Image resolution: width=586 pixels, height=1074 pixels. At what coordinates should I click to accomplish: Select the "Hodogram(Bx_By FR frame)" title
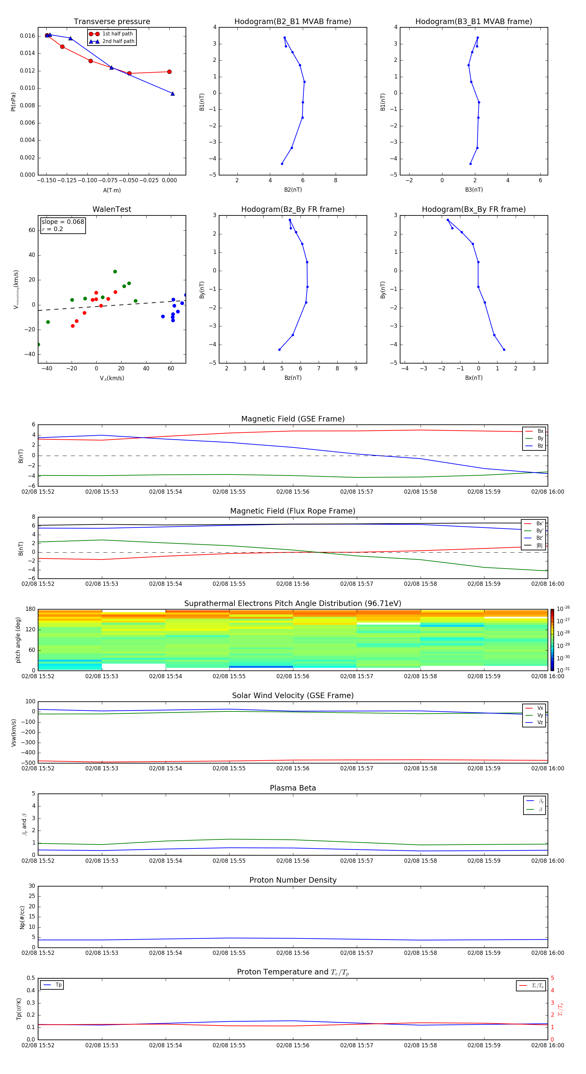pyautogui.click(x=474, y=209)
